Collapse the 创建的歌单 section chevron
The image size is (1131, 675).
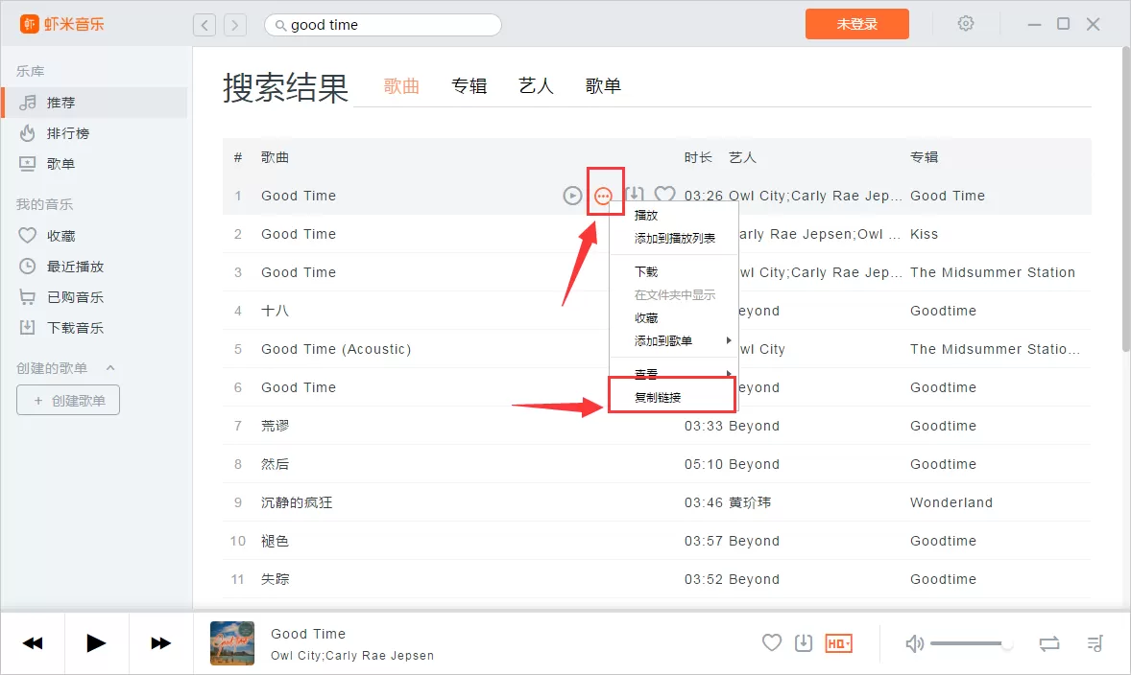(110, 367)
